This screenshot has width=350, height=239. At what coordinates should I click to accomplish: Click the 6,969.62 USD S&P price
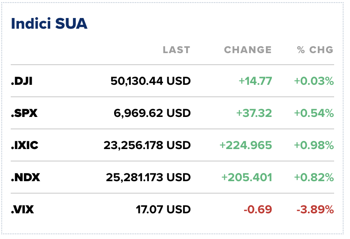coord(153,113)
